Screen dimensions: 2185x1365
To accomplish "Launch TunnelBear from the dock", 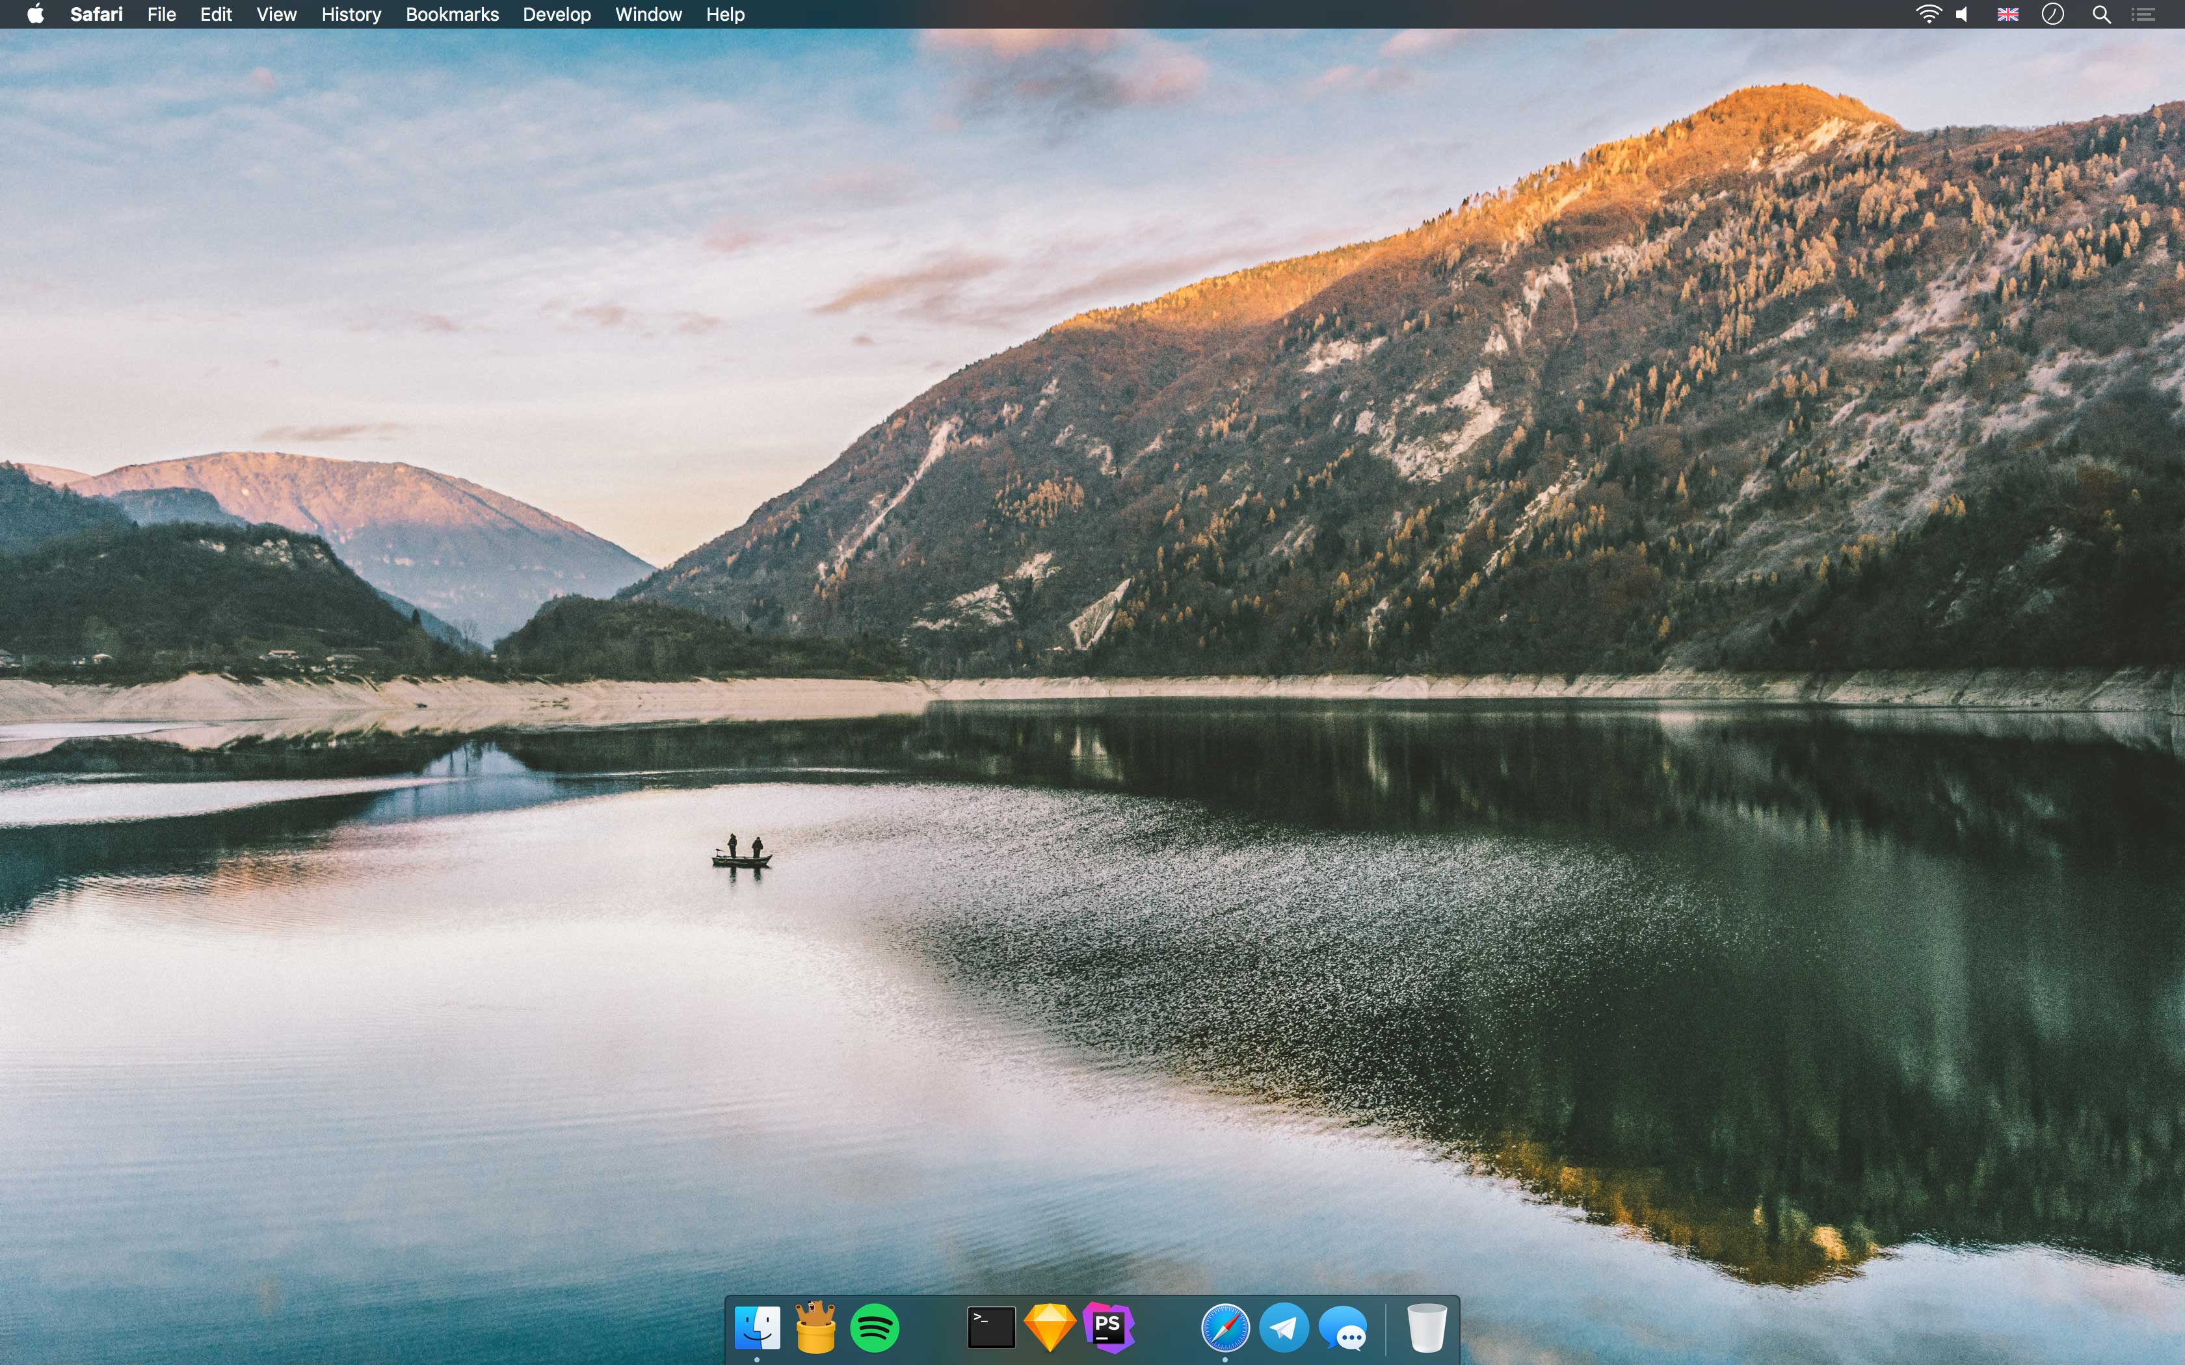I will (815, 1328).
